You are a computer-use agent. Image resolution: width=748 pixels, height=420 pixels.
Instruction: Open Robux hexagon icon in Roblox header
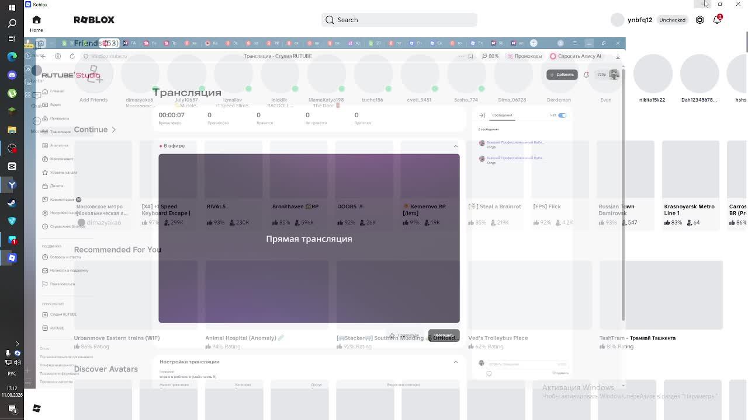pos(699,20)
